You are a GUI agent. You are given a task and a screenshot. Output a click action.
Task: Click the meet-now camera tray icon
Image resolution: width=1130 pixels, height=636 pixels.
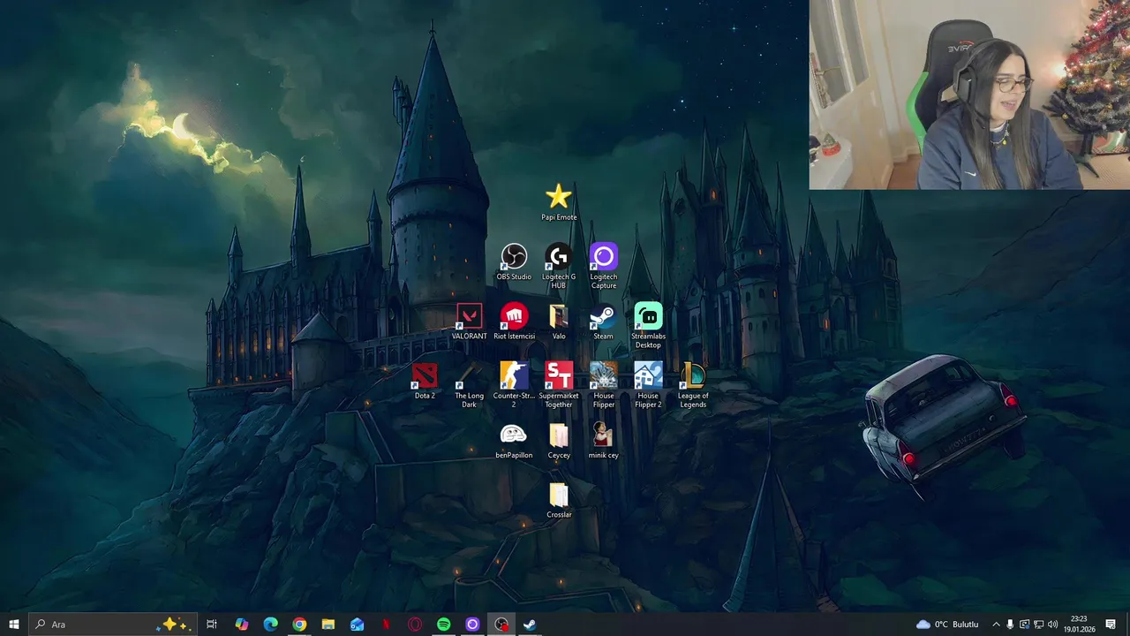pyautogui.click(x=1024, y=625)
